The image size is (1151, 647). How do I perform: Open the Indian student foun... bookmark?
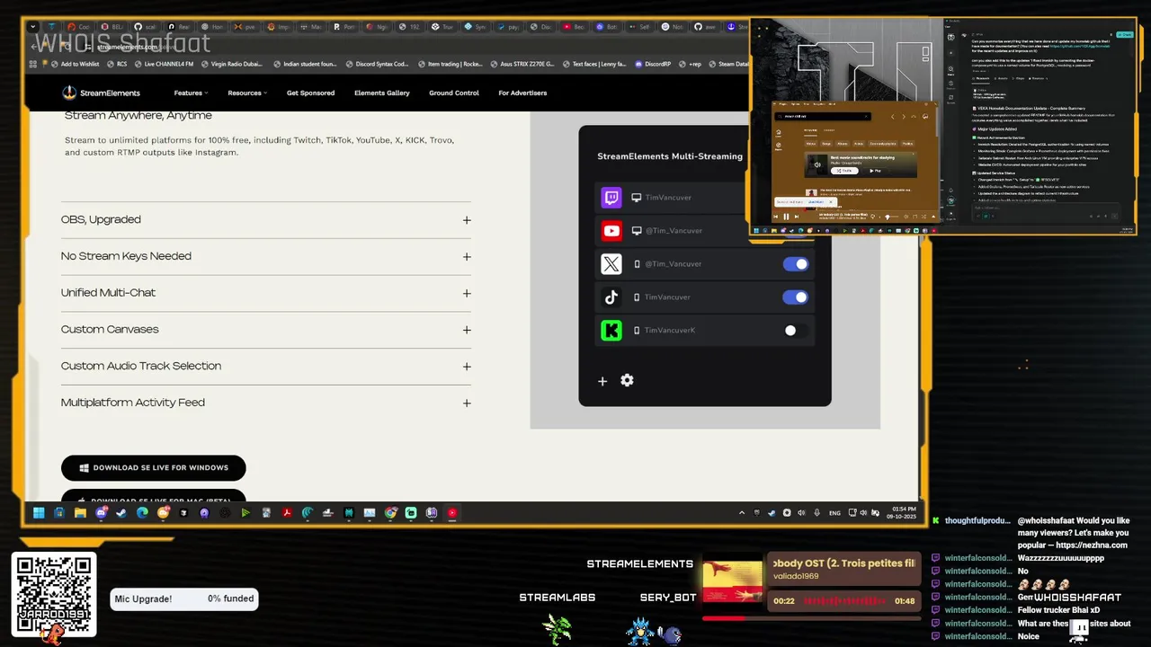304,64
